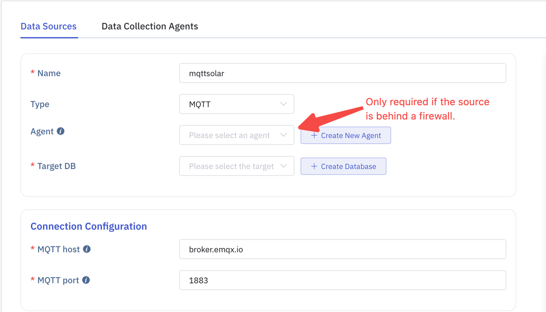Click the info icon beside MQTT port
546x312 pixels.
click(x=86, y=280)
